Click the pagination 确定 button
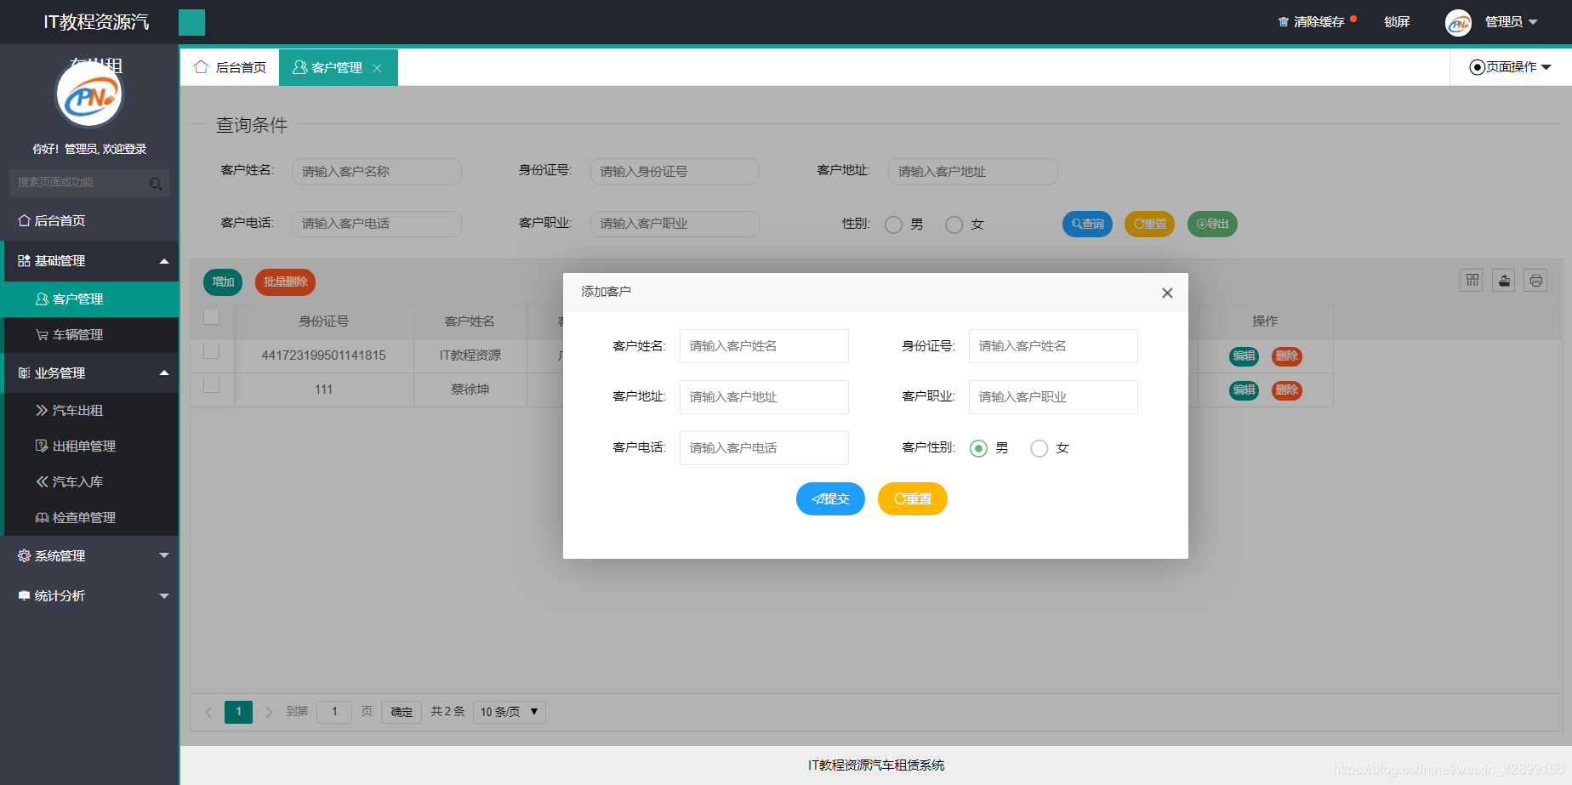Screen dimensions: 1572x785 tap(402, 712)
